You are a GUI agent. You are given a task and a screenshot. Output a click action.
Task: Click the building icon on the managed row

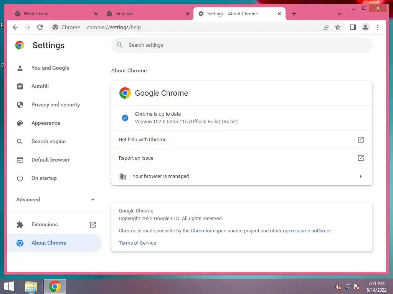tap(122, 176)
